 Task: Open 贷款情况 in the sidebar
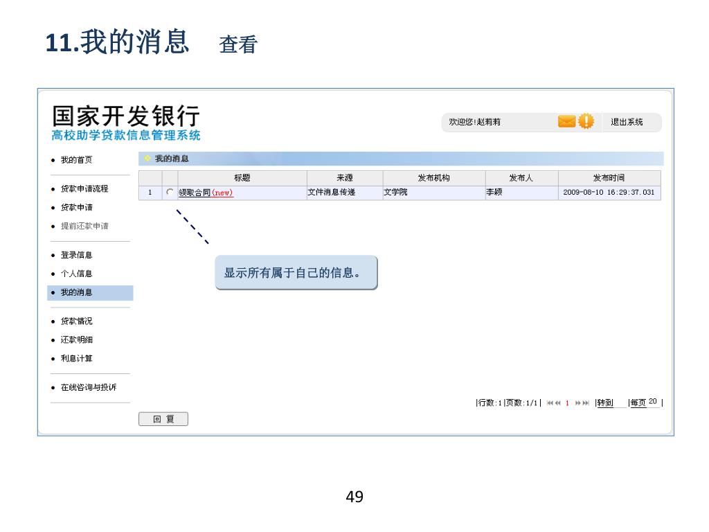76,321
